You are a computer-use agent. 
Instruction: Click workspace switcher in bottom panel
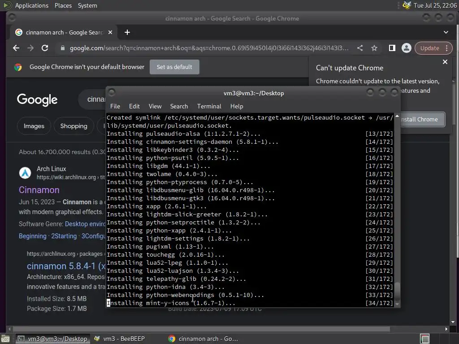[x=424, y=339]
